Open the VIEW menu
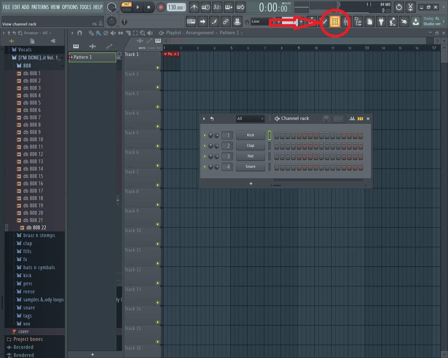 (x=55, y=7)
